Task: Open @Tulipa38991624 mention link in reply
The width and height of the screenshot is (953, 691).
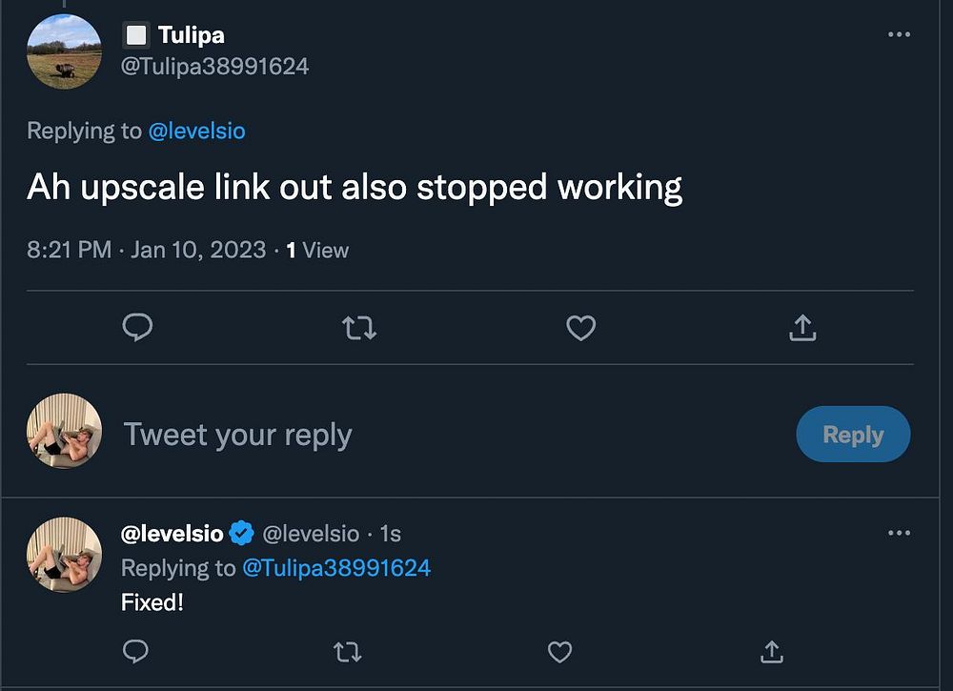Action: pos(336,568)
